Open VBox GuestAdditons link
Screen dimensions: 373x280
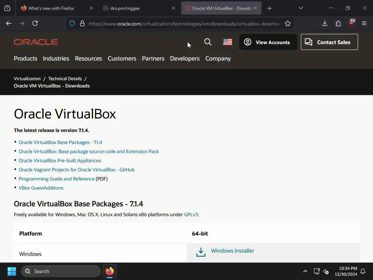(x=41, y=188)
